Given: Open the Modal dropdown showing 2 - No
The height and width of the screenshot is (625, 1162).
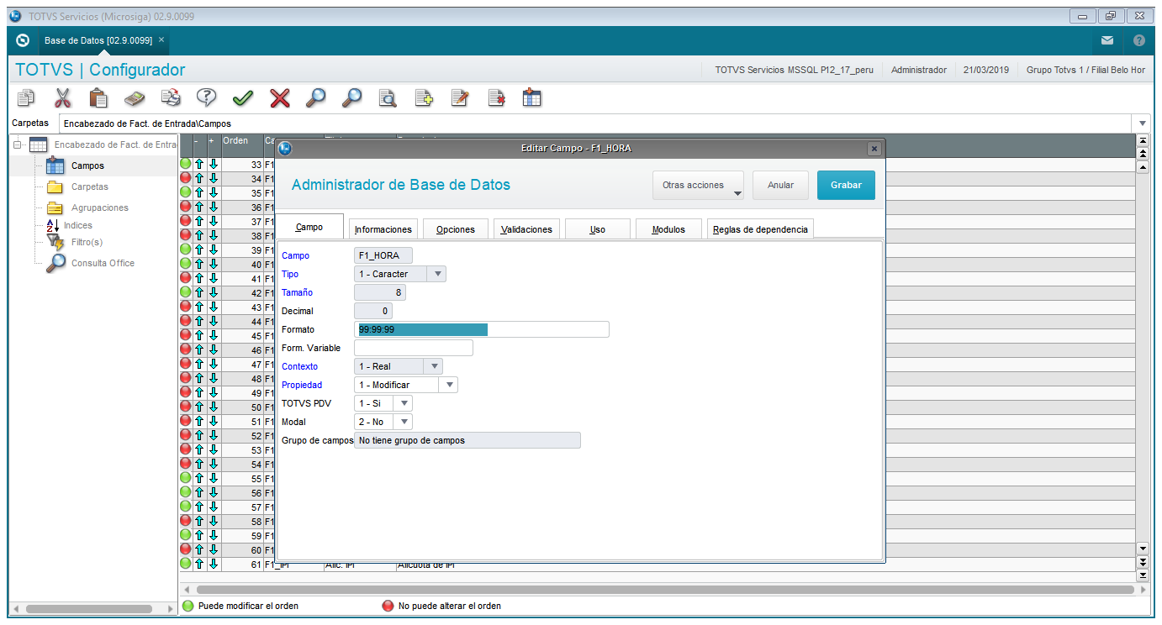Looking at the screenshot, I should point(404,422).
